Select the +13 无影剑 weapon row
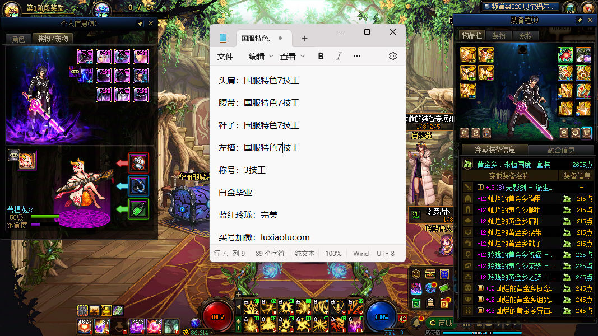Image resolution: width=598 pixels, height=336 pixels. tap(514, 188)
